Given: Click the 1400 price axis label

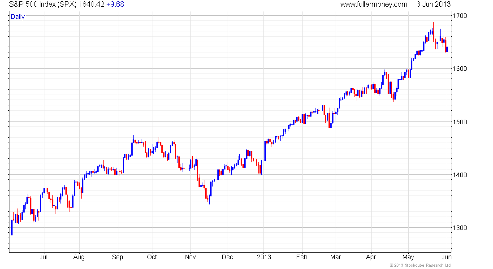Looking at the screenshot, I should (x=460, y=175).
